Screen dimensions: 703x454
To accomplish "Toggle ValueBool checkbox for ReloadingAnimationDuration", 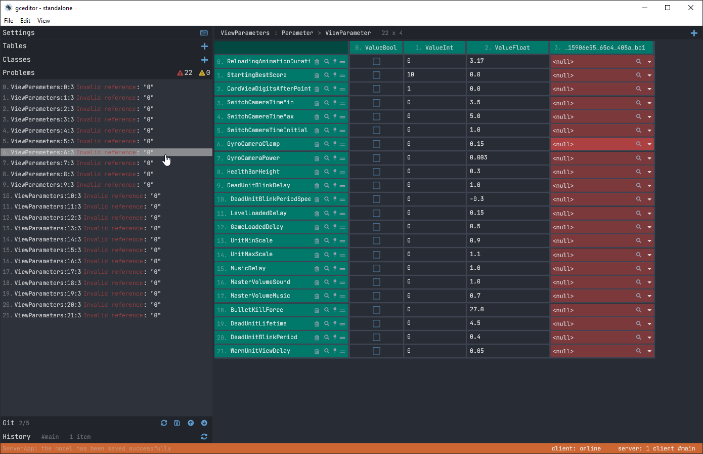I will point(376,61).
